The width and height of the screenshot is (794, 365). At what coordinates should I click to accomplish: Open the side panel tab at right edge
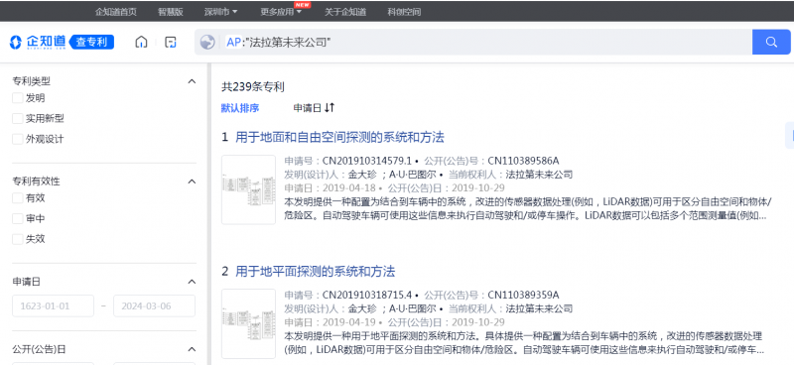tap(789, 135)
